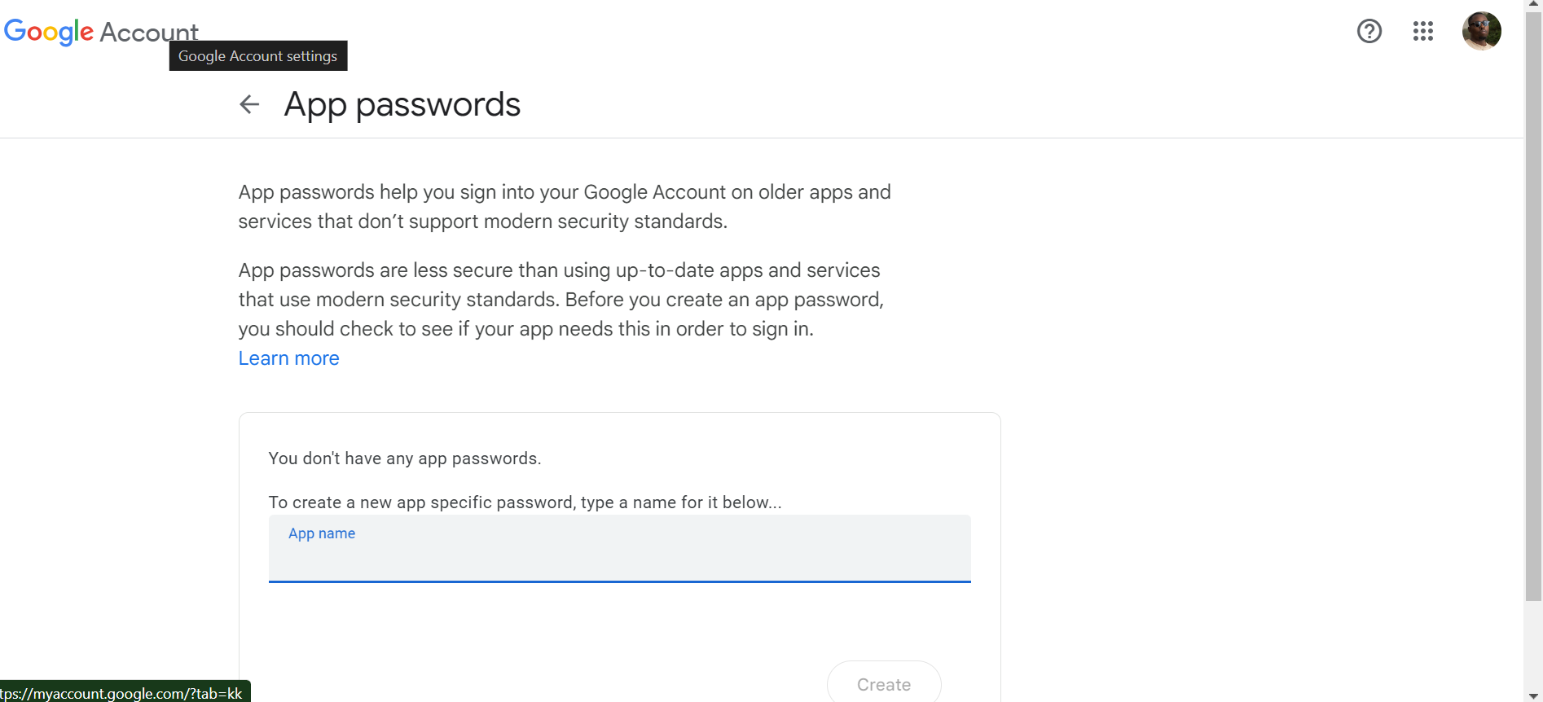Go back using the left arrow
This screenshot has height=702, width=1543.
click(249, 104)
